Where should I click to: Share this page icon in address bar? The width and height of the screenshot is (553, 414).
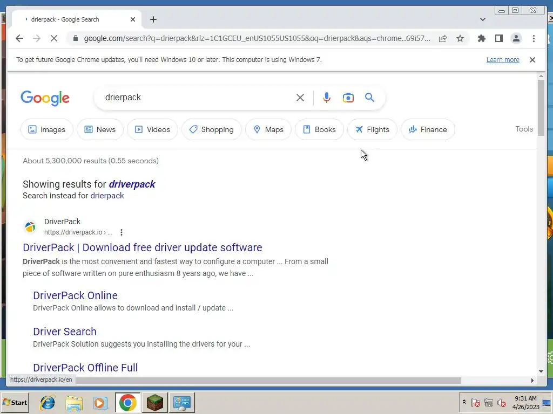coord(443,38)
